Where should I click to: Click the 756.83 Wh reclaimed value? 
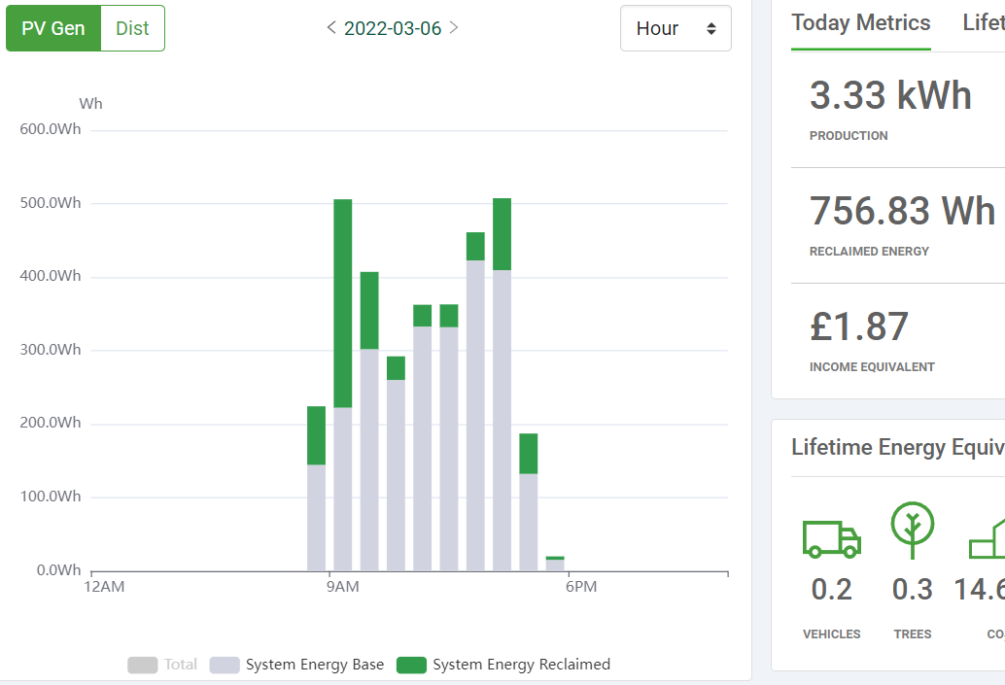coord(902,211)
